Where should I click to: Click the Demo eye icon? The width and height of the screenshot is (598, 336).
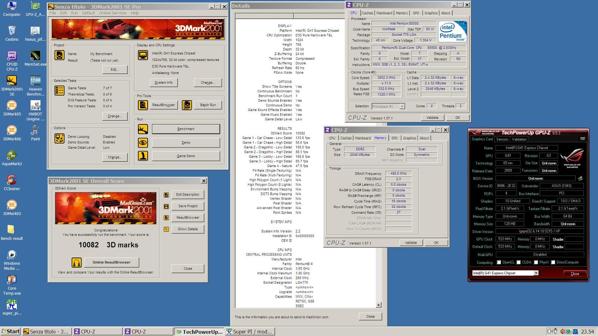(143, 142)
